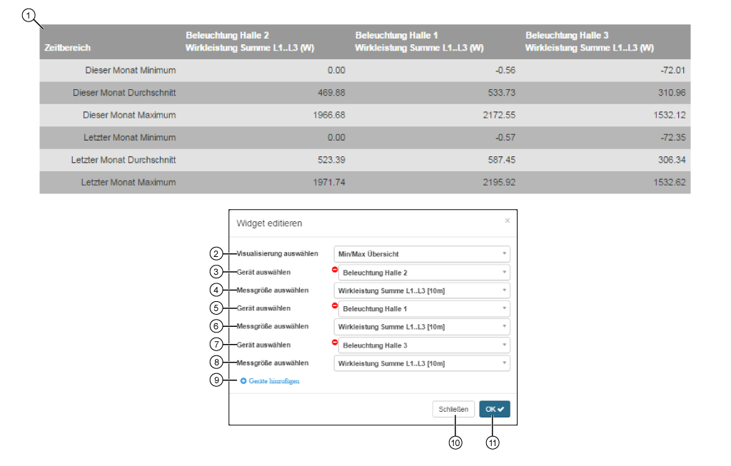
Task: Select the Beleuchtung Halle 1 column header
Action: (420, 41)
